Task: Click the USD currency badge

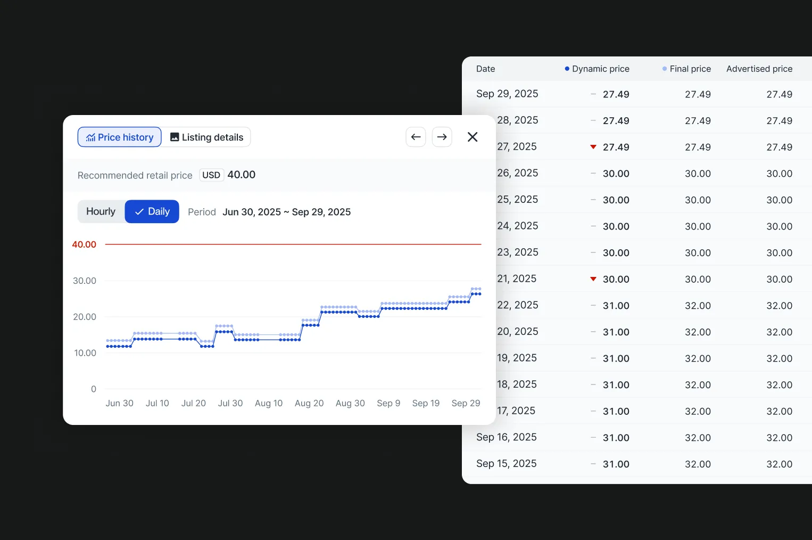Action: pyautogui.click(x=211, y=175)
